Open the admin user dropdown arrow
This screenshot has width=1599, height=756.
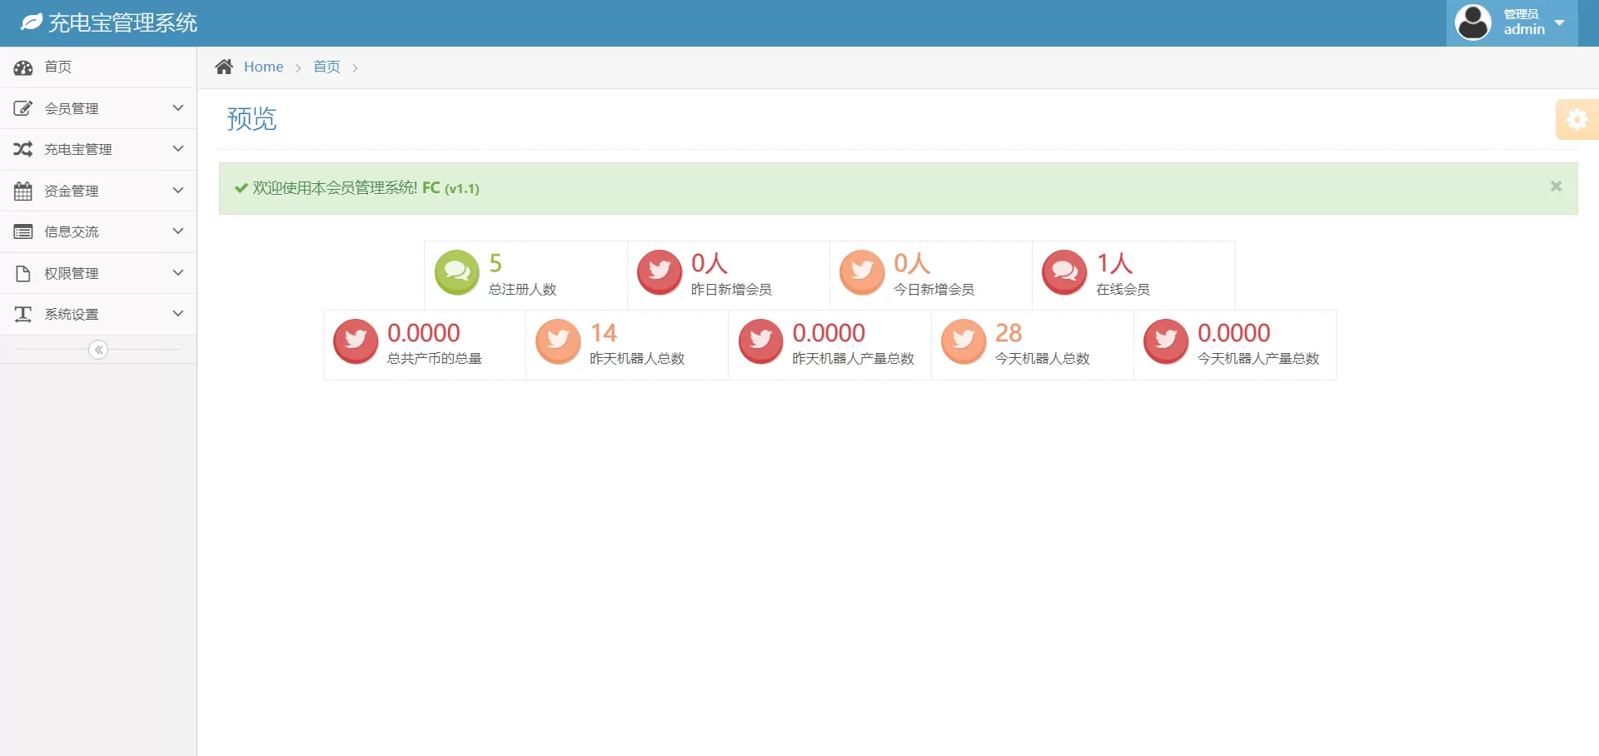[1560, 22]
